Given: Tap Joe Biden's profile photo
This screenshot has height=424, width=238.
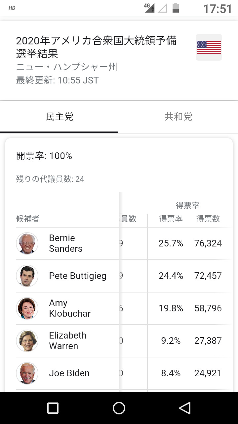Looking at the screenshot, I should tap(27, 373).
